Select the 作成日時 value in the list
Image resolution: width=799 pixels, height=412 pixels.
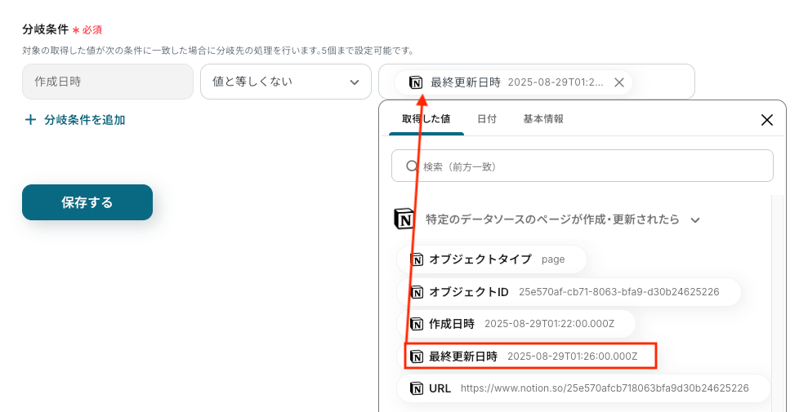coord(516,324)
